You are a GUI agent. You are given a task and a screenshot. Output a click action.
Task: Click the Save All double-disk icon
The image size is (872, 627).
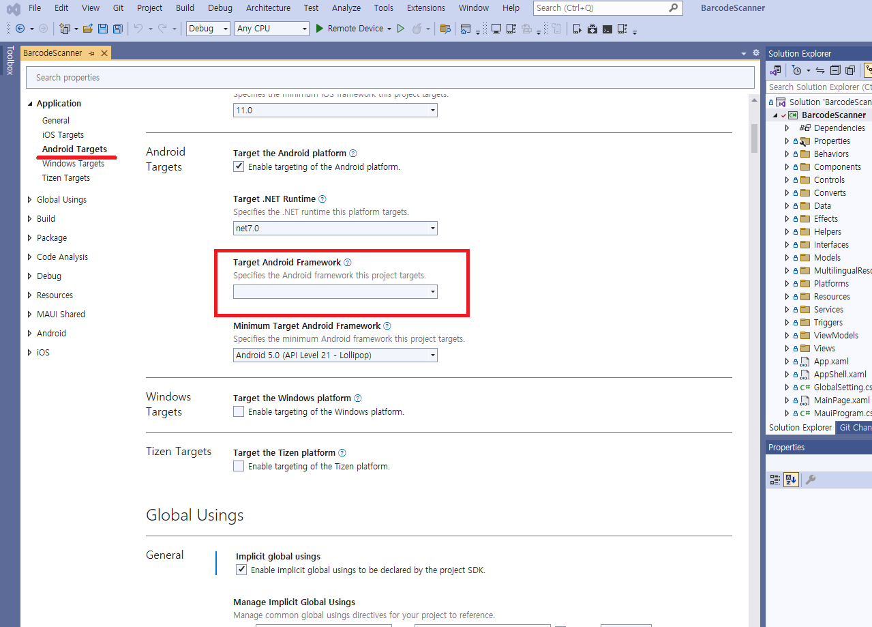tap(118, 29)
